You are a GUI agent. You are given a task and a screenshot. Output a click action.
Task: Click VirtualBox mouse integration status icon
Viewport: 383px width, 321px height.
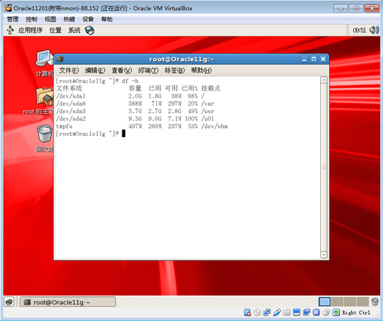coord(326,313)
